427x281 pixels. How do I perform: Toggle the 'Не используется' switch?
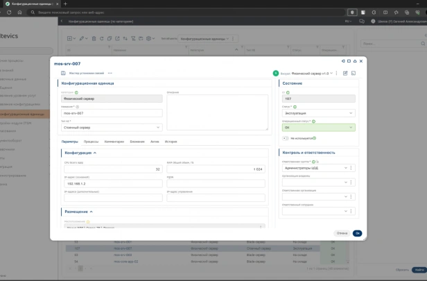[285, 138]
